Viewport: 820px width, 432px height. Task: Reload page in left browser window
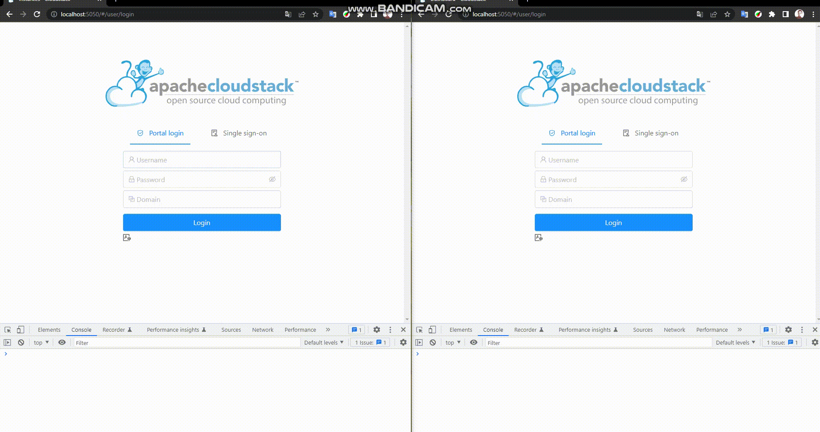point(37,14)
